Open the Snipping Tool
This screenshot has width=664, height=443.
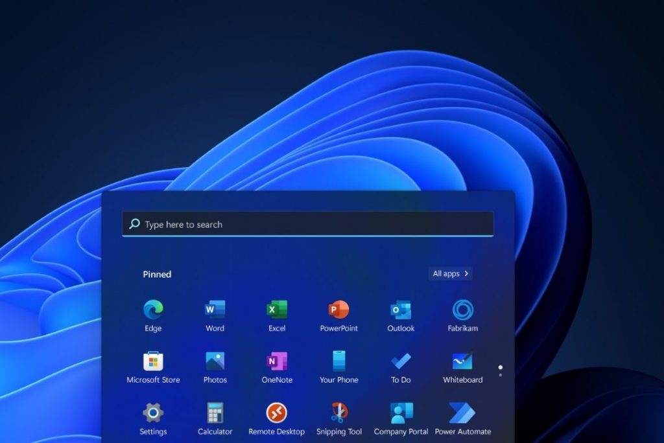pyautogui.click(x=338, y=413)
